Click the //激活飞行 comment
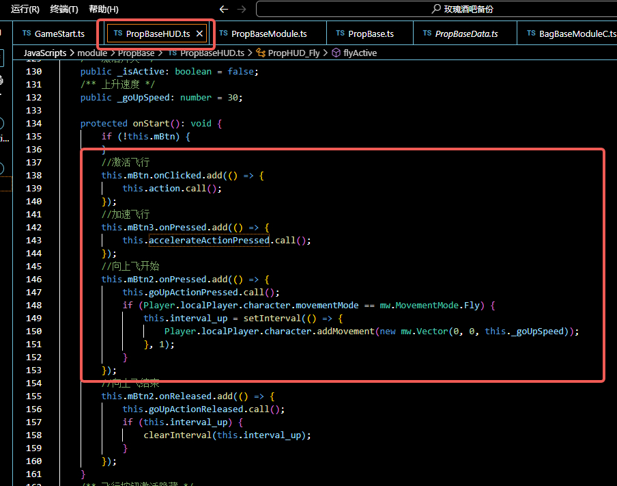The width and height of the screenshot is (617, 486). 126,162
